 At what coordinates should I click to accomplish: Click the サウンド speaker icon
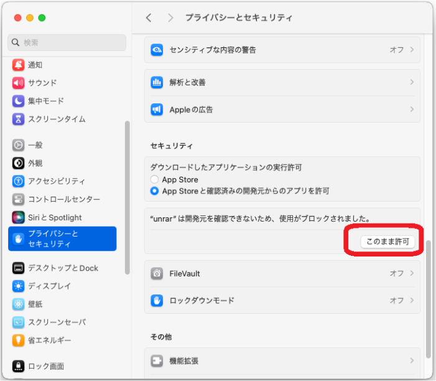click(19, 83)
